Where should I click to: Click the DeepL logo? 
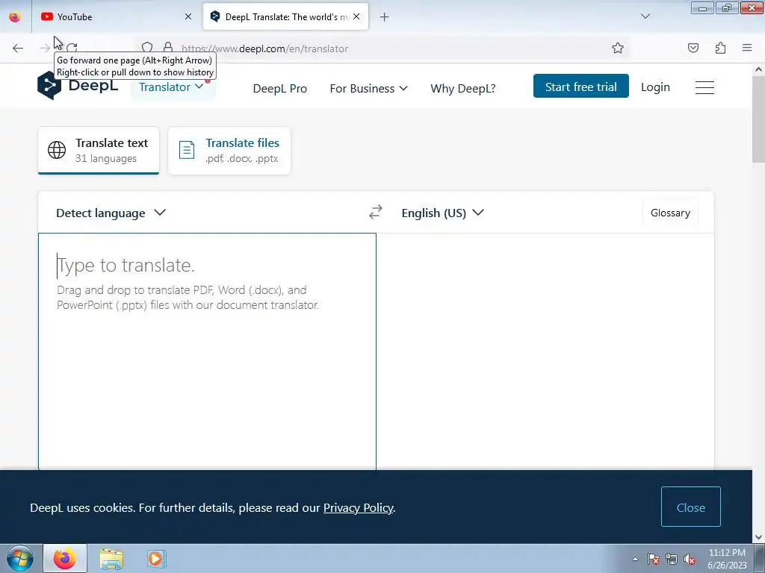[78, 86]
